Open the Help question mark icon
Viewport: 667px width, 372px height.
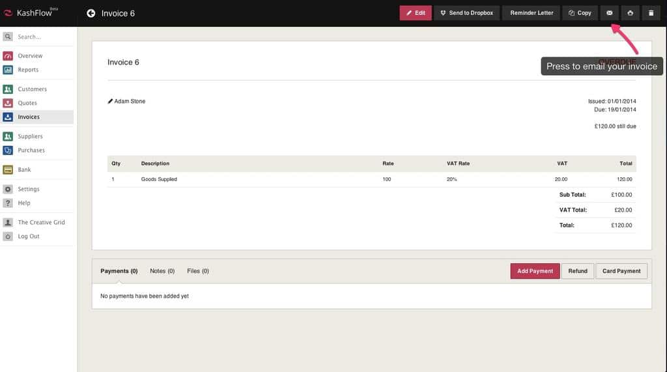coord(8,203)
